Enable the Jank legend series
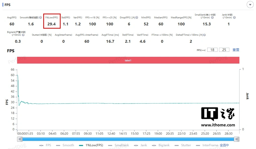256x149 pixels. click(141, 145)
